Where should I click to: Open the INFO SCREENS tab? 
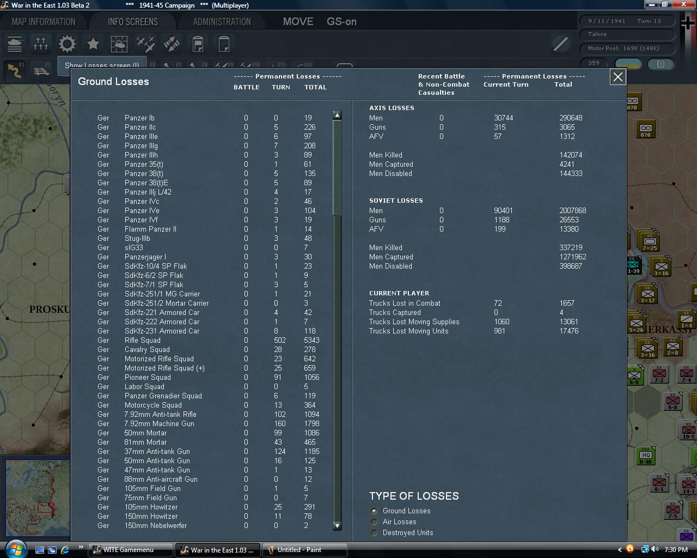click(x=133, y=22)
